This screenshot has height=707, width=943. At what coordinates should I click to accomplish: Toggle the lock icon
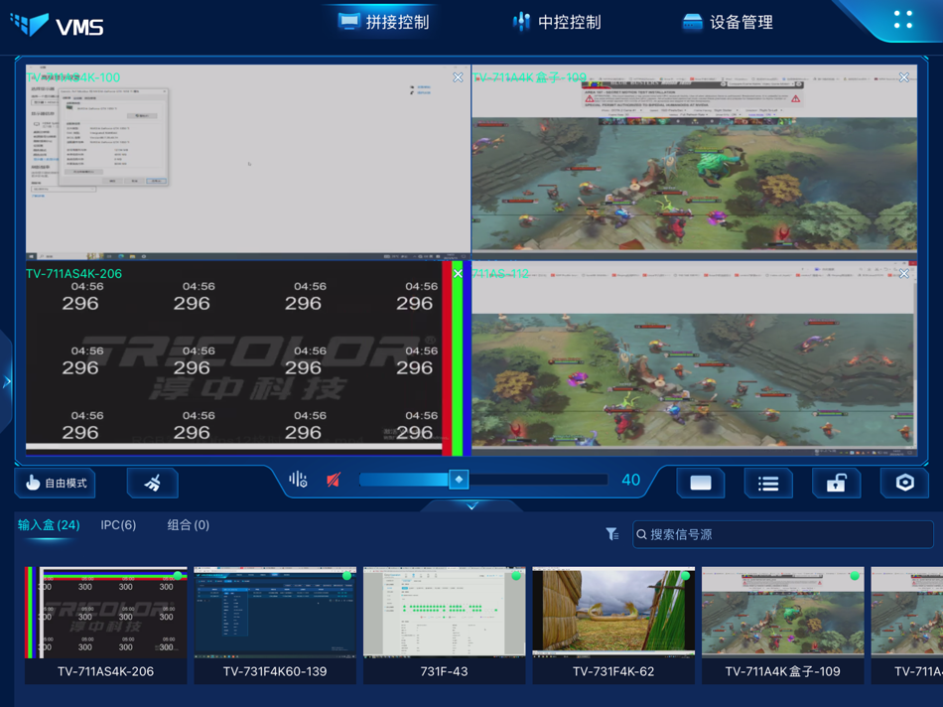(x=836, y=483)
